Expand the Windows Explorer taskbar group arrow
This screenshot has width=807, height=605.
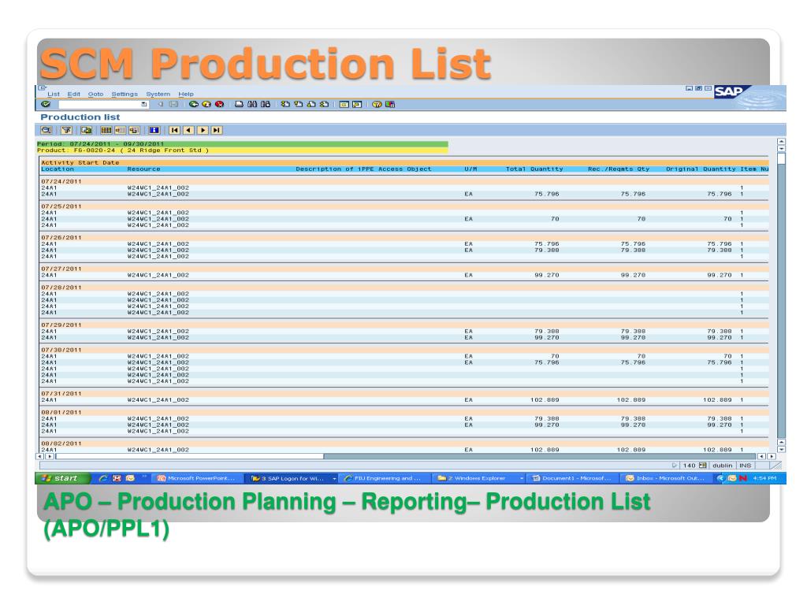point(521,478)
